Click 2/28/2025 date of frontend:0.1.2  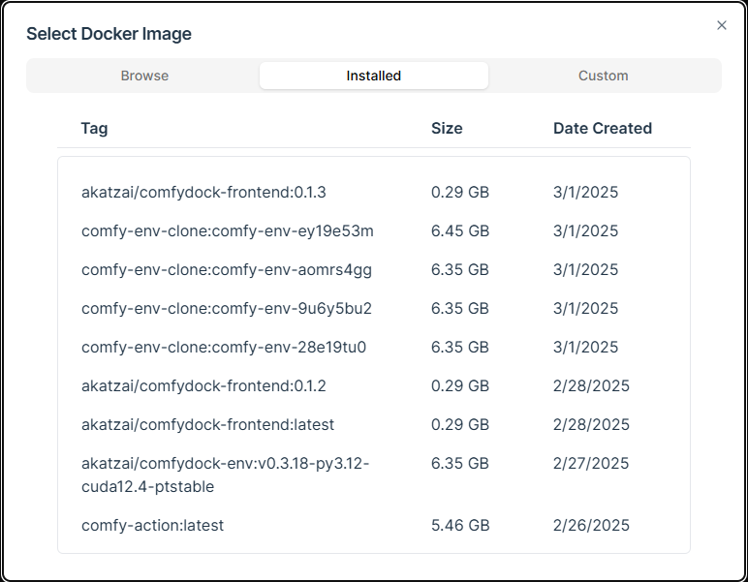click(x=591, y=385)
